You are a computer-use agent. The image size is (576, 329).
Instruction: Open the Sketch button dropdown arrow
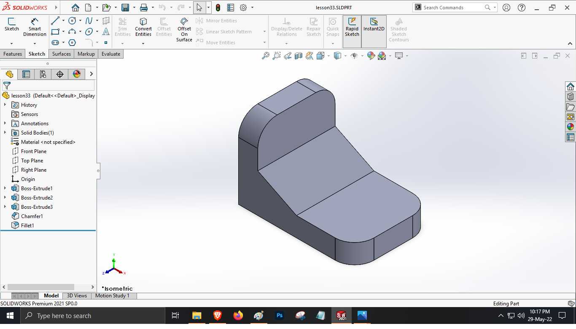coord(11,43)
